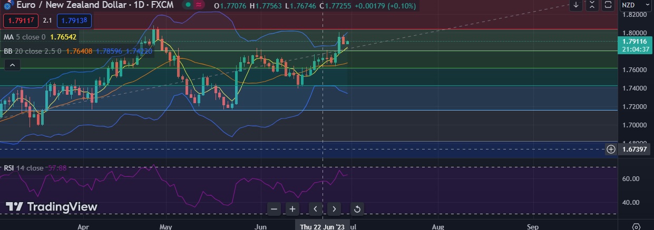
Task: Zoom out the chart with minus button
Action: tap(274, 209)
